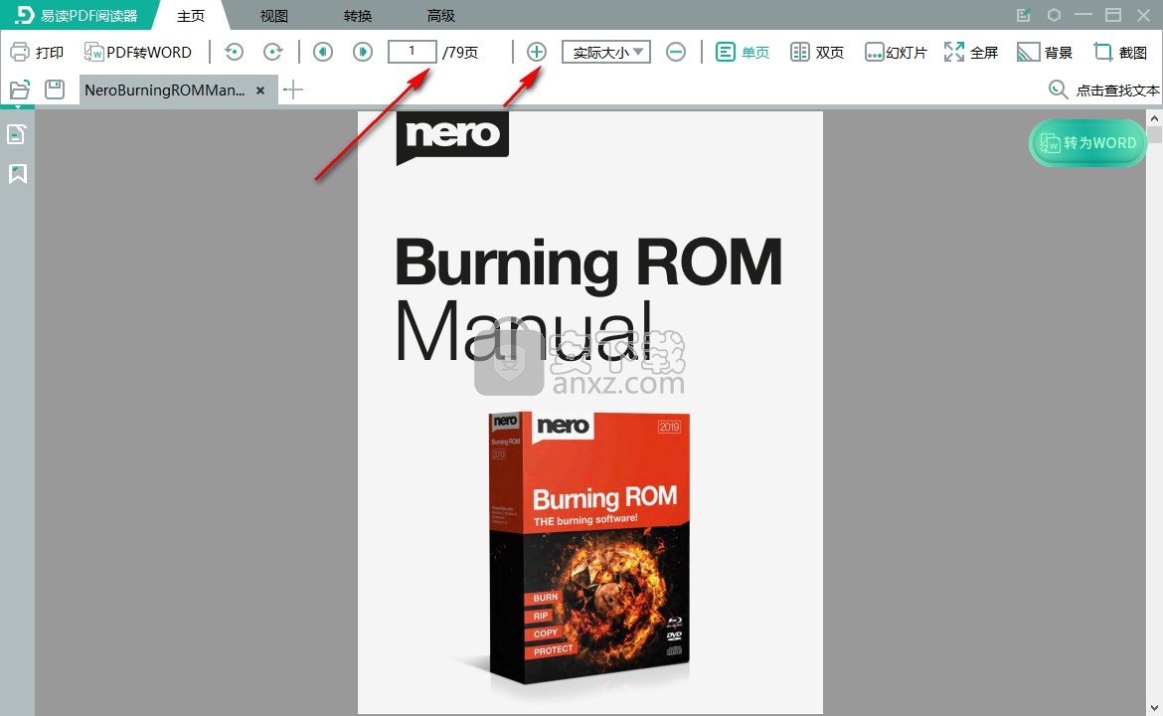Toggle slideshow (幻灯片) mode

point(895,52)
